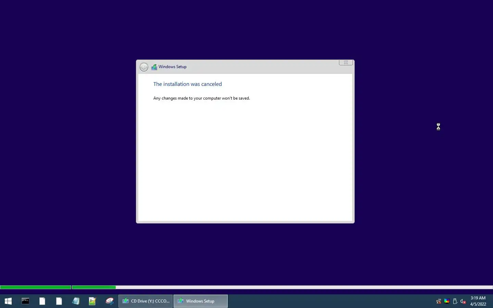The image size is (493, 308).
Task: Open the Windows Start button
Action: click(8, 301)
